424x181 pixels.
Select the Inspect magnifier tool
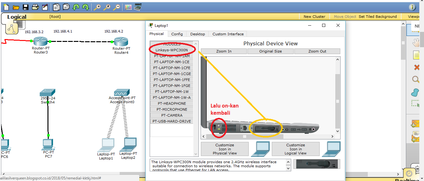[x=416, y=79]
